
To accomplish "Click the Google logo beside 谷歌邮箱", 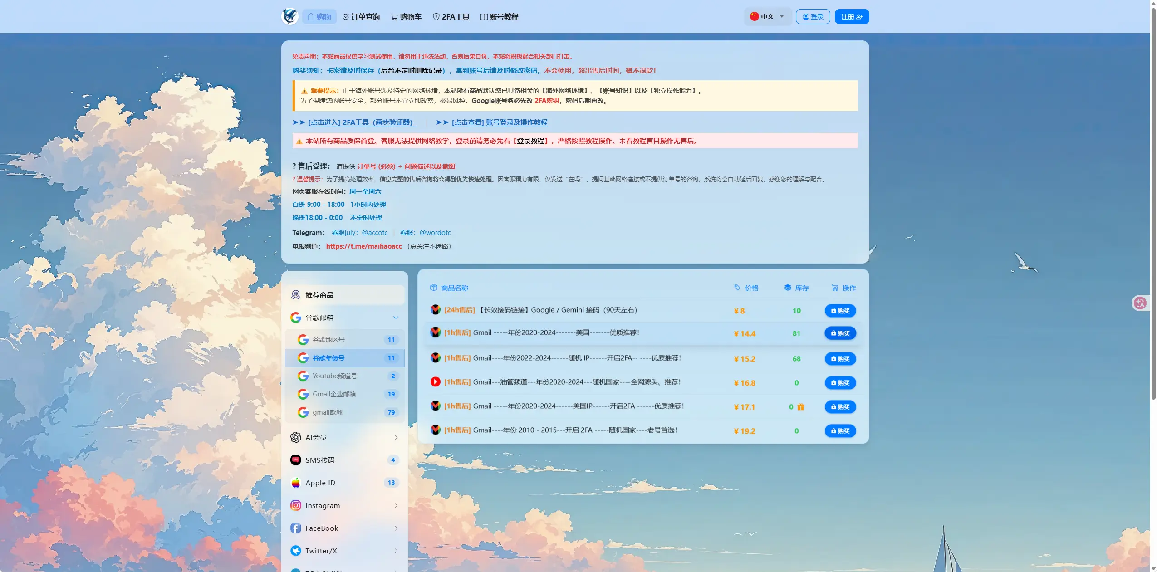I will 296,318.
